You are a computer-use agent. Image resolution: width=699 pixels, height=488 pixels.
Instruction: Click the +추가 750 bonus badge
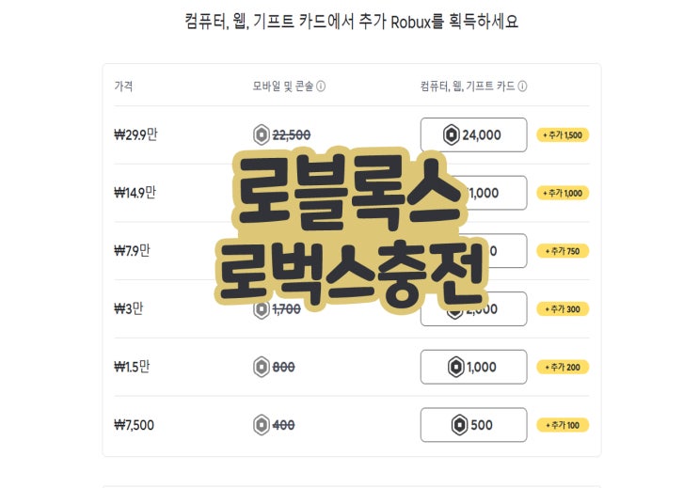click(563, 251)
